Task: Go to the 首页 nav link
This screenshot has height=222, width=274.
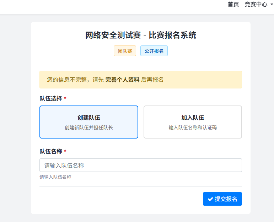Action: pos(233,4)
